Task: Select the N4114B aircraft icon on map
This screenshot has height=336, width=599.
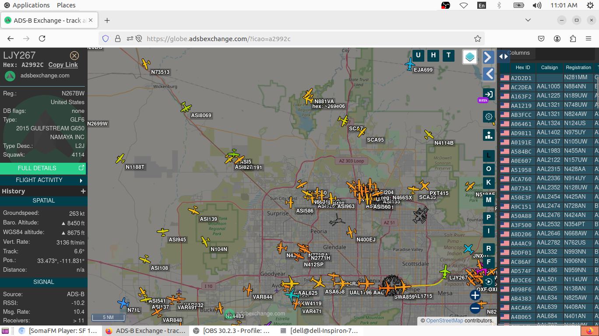Action: coord(429,135)
